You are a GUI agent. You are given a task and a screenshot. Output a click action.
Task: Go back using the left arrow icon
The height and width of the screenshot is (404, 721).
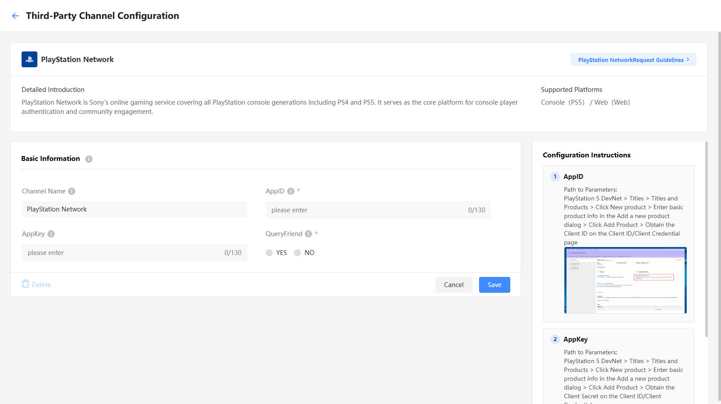(x=15, y=16)
